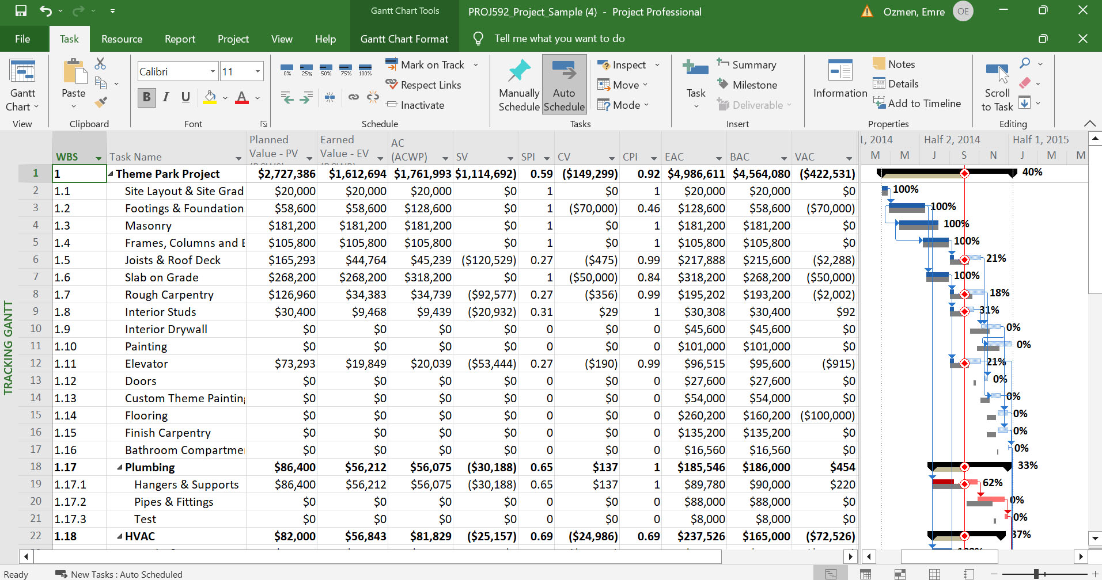1102x580 pixels.
Task: Click the Respect Links button
Action: (423, 85)
